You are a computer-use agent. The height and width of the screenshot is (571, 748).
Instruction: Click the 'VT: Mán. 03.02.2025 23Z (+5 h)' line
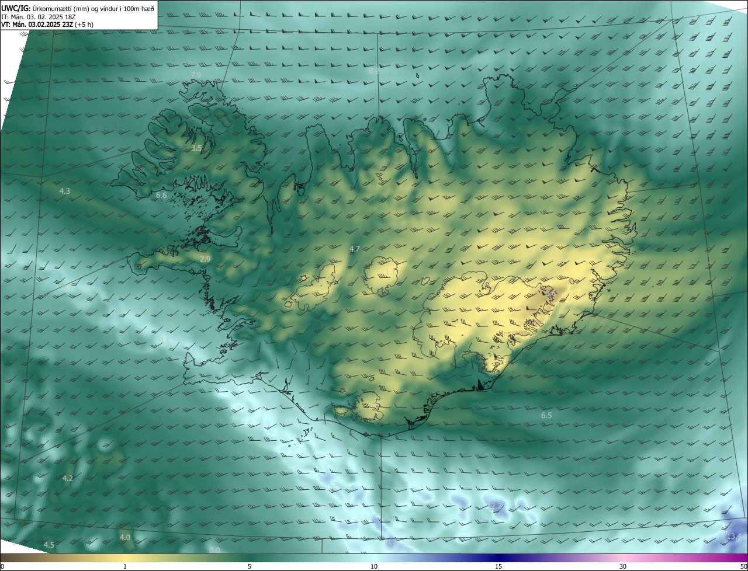[47, 25]
